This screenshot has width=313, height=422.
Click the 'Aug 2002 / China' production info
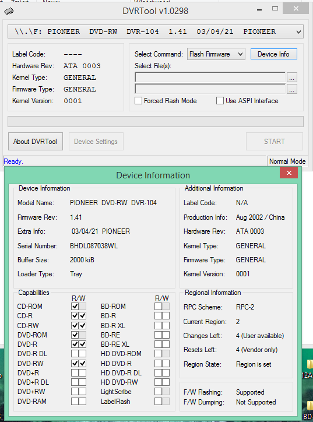coord(260,217)
